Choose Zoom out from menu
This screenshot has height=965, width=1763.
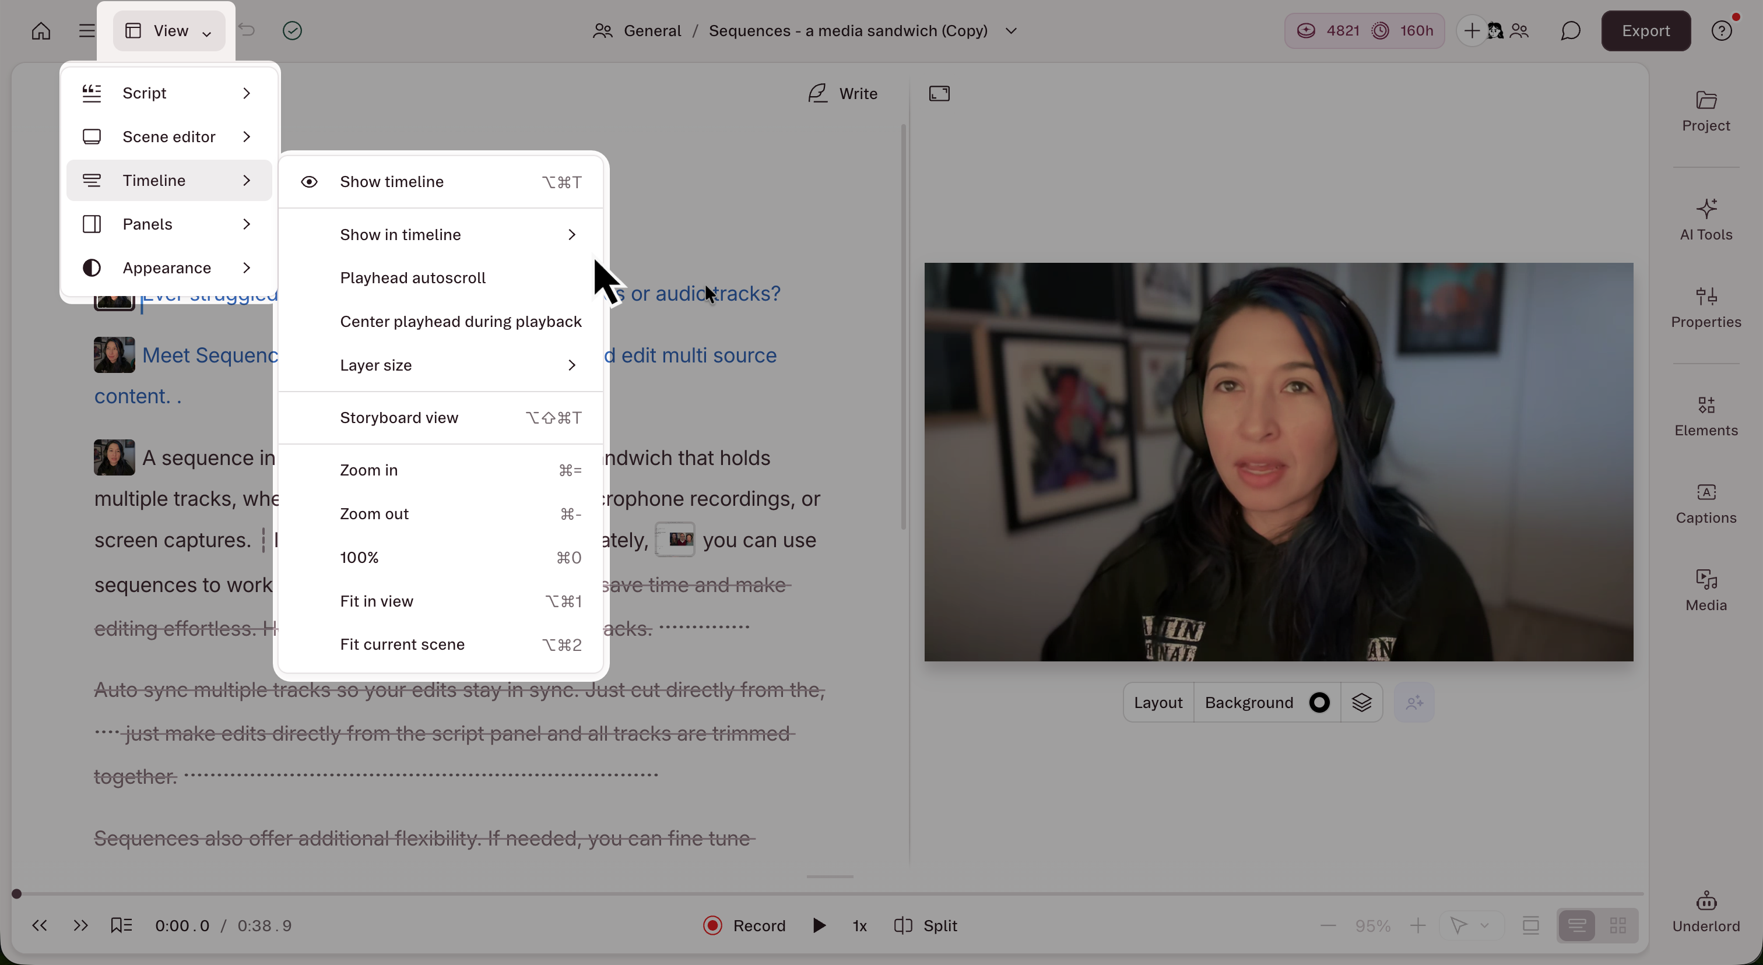(x=441, y=515)
